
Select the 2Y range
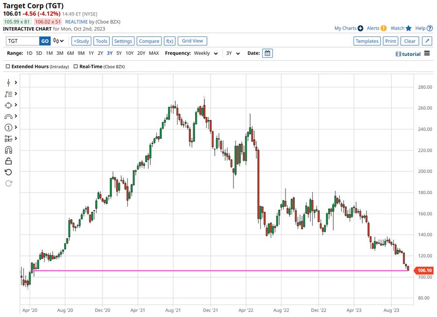click(101, 53)
